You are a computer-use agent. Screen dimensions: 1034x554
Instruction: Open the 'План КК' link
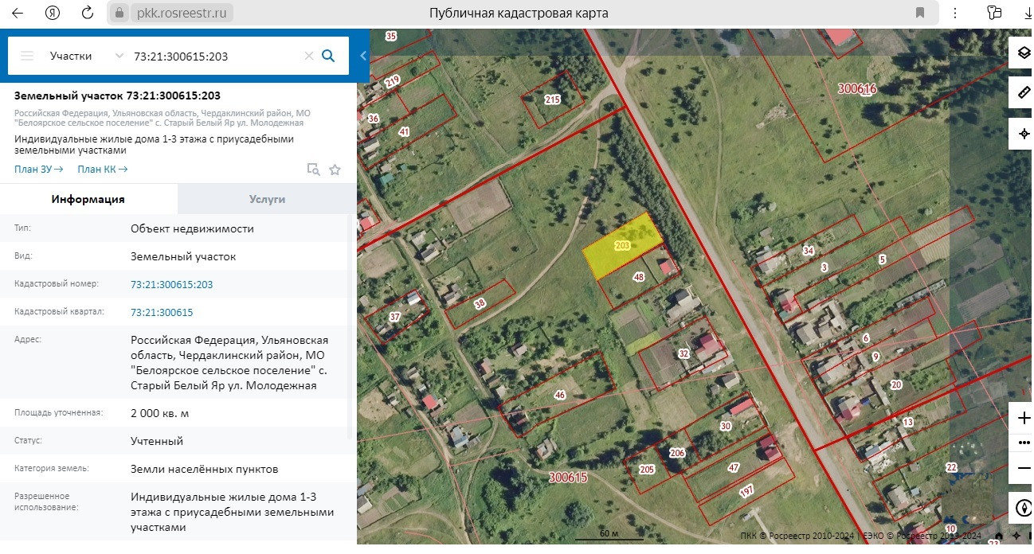point(103,169)
